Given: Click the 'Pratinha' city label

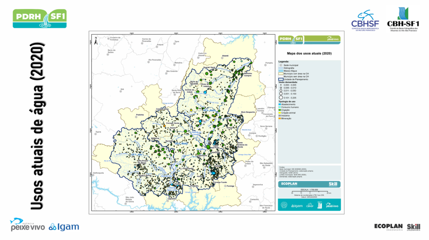Looking at the screenshot, I should click(140, 115).
